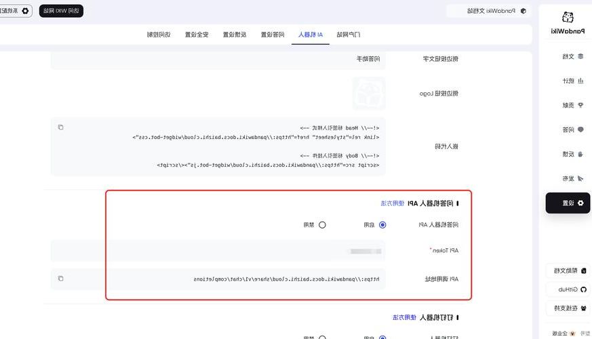
Task: Click the link rel="stylesheet" code line
Action: (x=256, y=137)
